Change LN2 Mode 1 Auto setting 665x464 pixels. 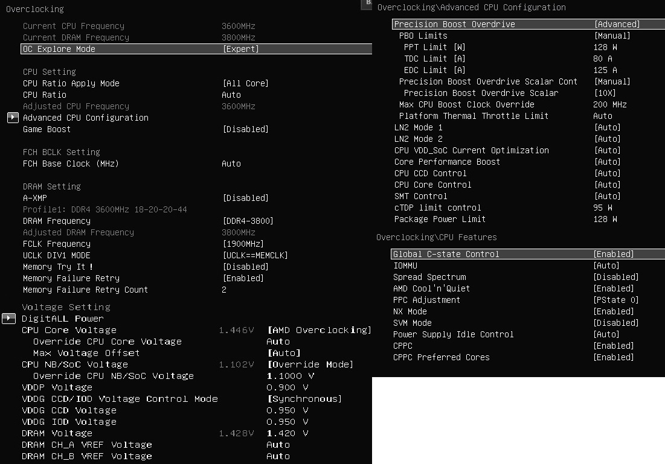click(608, 127)
